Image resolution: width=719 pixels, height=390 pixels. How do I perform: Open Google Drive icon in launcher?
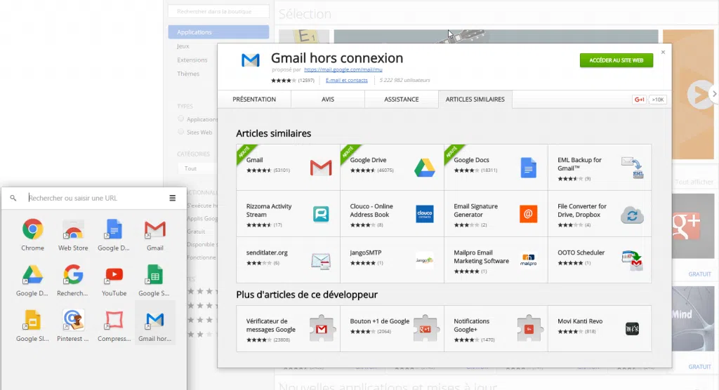point(32,281)
